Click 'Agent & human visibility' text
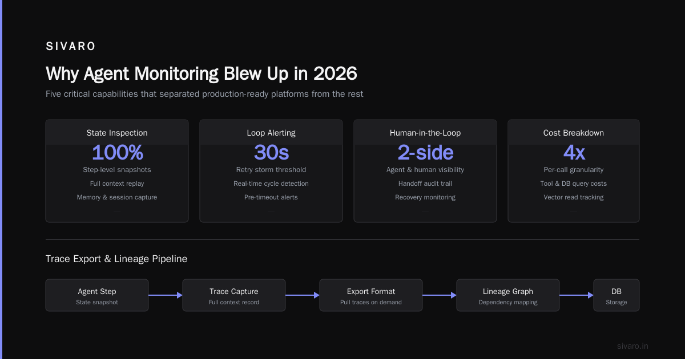This screenshot has width=685, height=359. point(425,170)
